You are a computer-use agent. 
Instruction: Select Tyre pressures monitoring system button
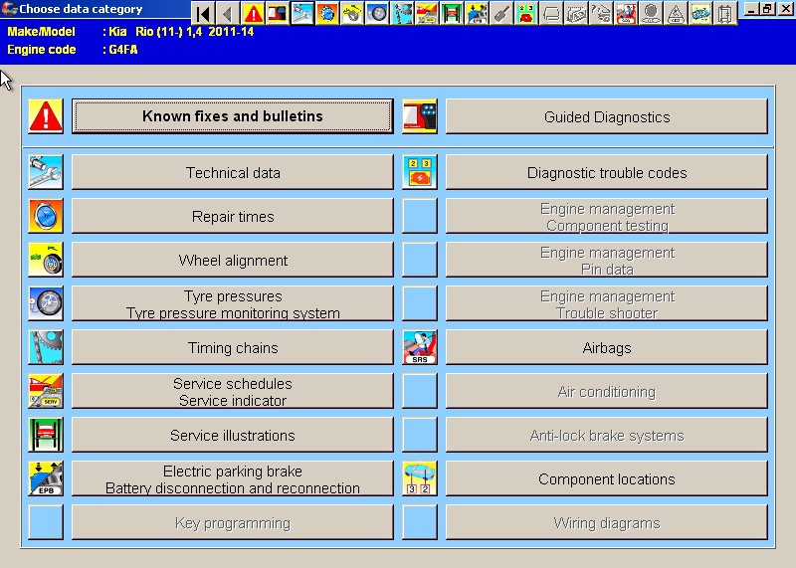pyautogui.click(x=233, y=304)
